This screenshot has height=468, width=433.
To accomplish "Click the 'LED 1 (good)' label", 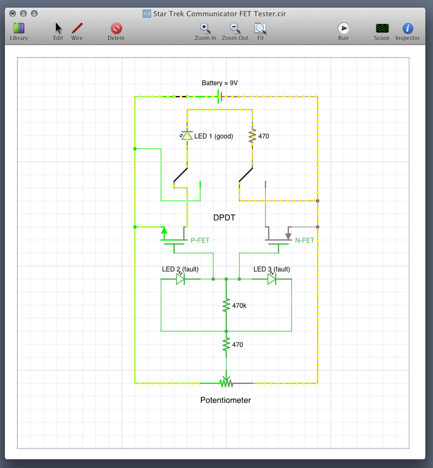I will 214,136.
